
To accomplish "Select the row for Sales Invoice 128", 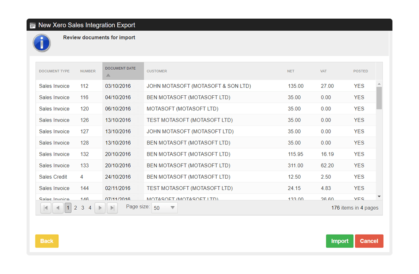I will tap(206, 143).
